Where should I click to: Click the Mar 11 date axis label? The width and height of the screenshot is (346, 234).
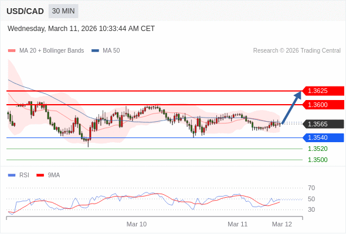pyautogui.click(x=238, y=224)
